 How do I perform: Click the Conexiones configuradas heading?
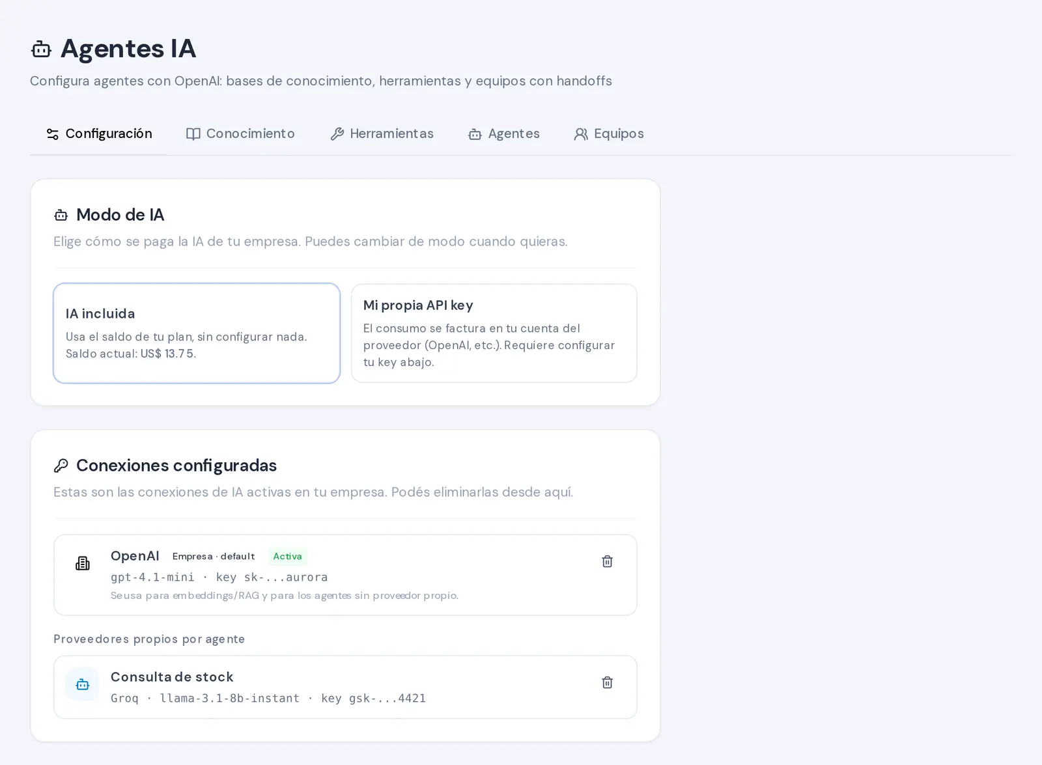pyautogui.click(x=176, y=466)
